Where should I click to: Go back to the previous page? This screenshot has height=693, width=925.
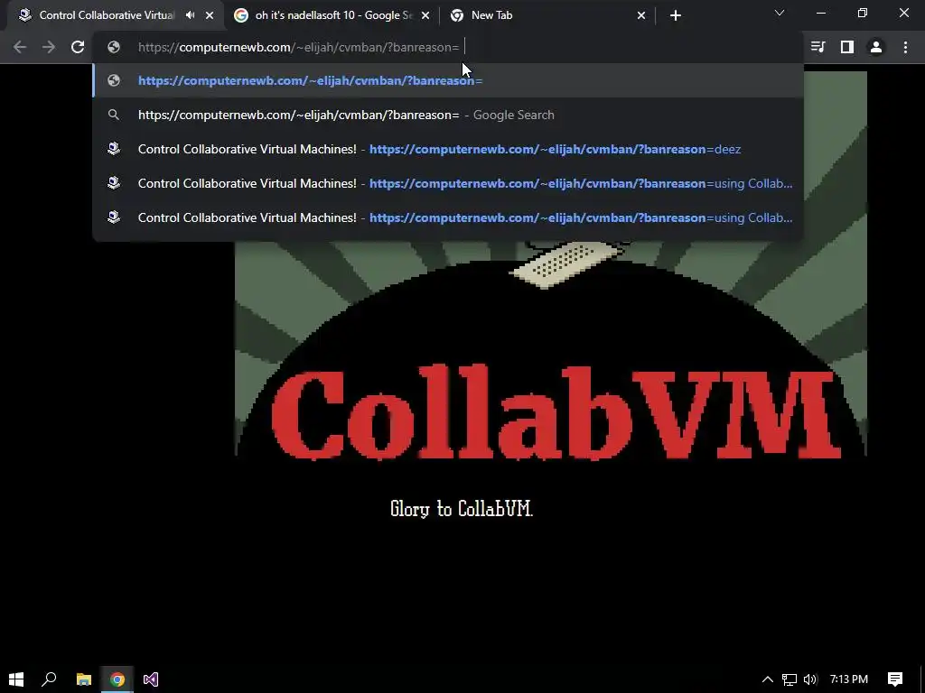pos(20,47)
